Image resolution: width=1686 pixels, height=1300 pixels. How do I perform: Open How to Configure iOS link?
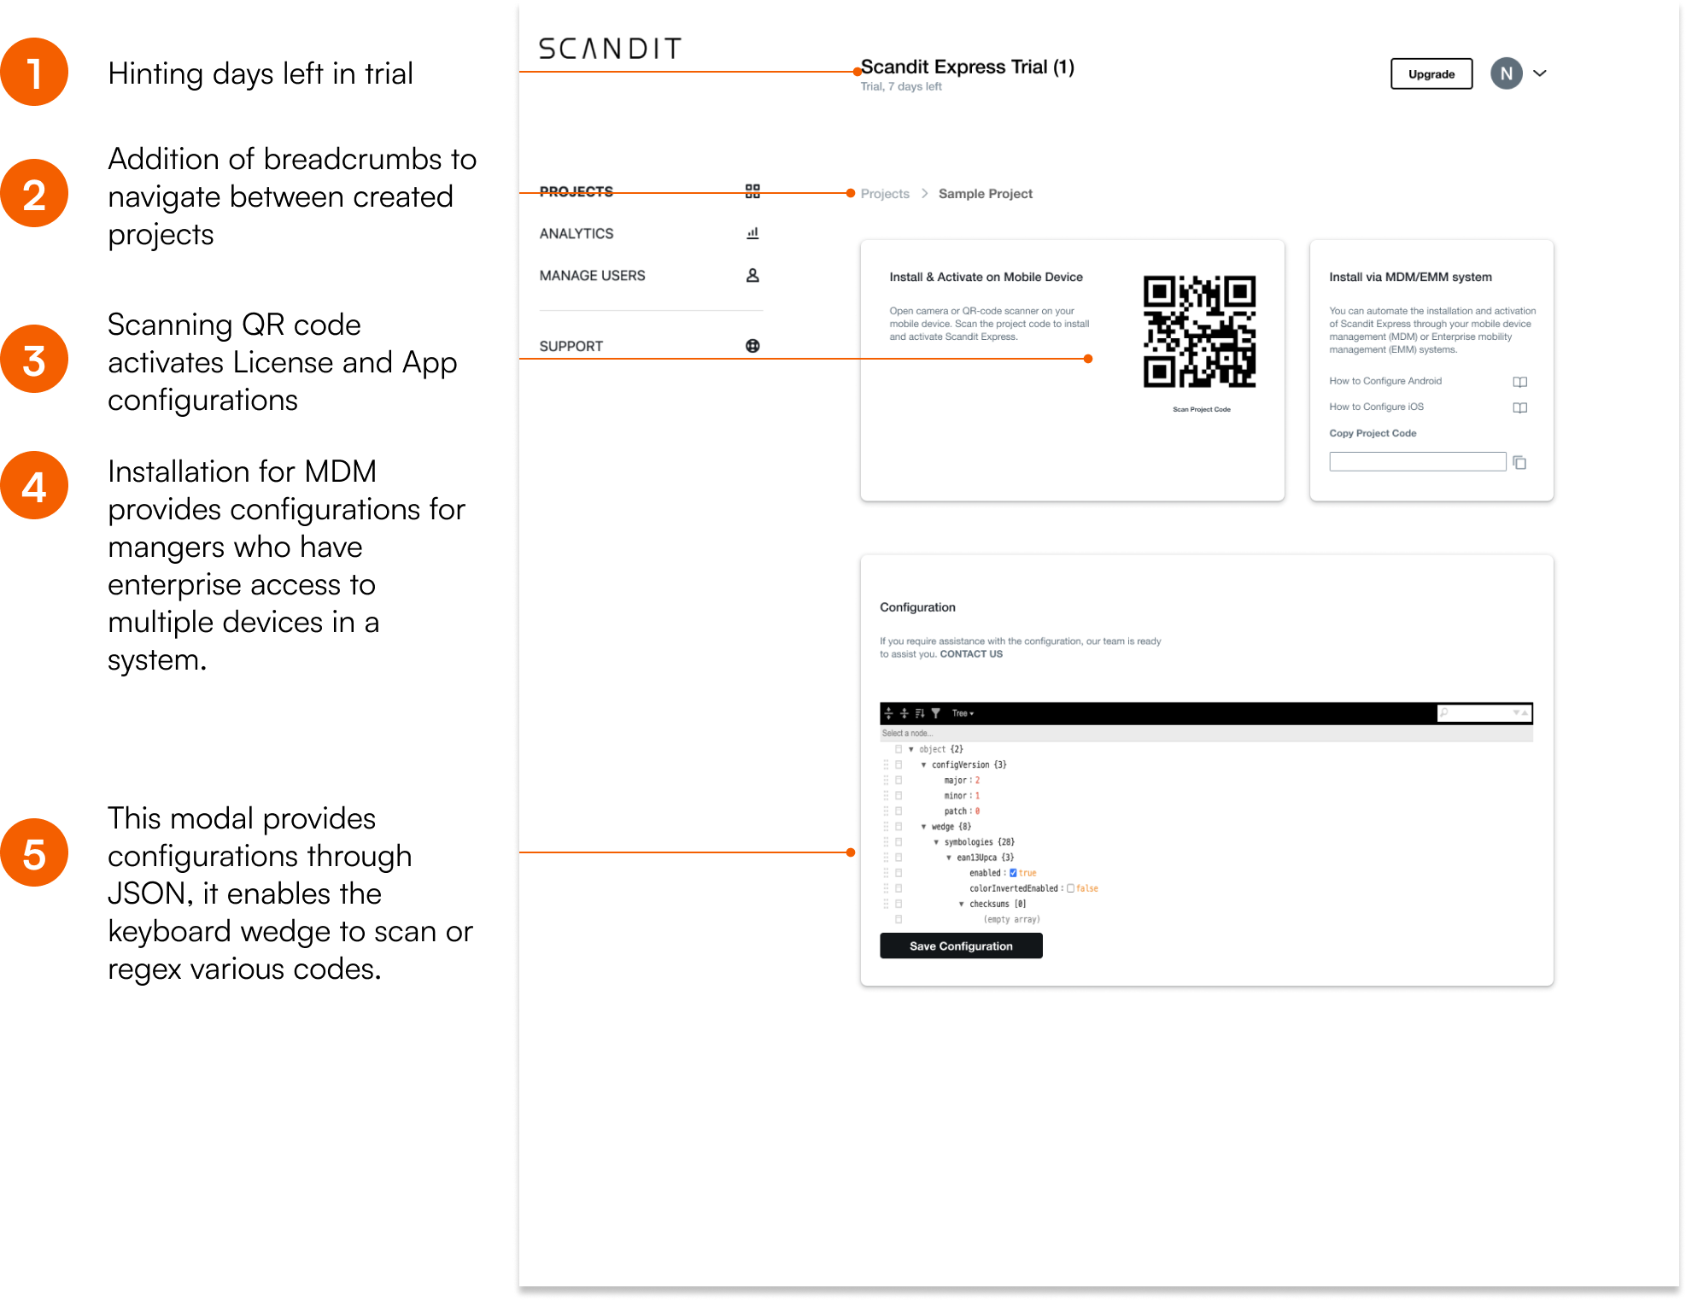(1376, 407)
